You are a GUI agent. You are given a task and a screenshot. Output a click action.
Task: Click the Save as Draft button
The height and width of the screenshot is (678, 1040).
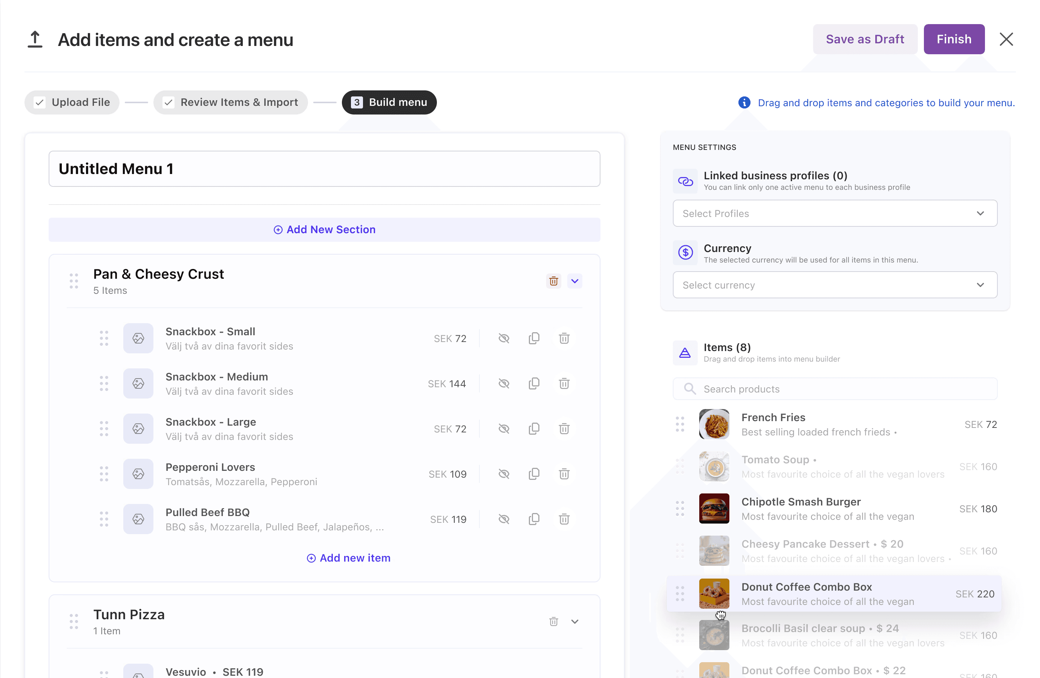(864, 39)
